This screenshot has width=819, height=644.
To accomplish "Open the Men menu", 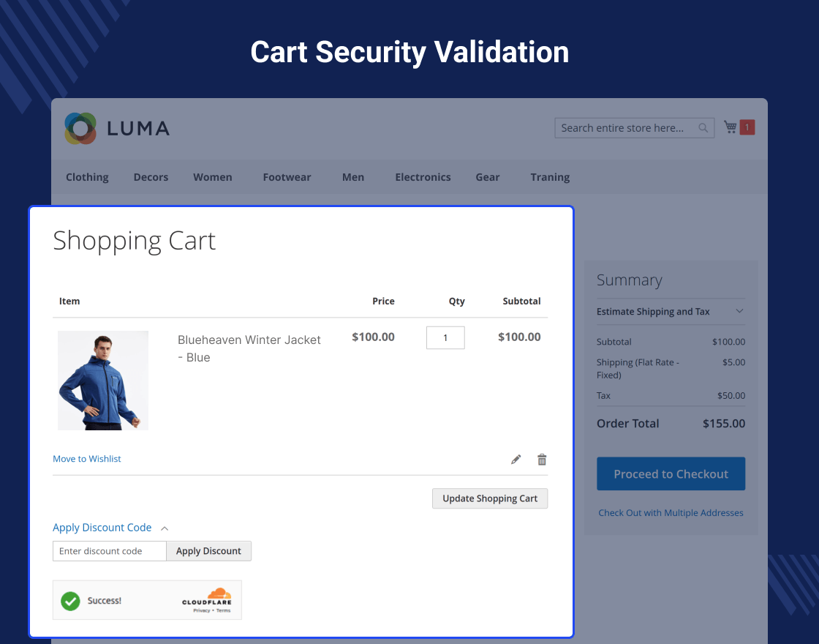I will tap(353, 177).
